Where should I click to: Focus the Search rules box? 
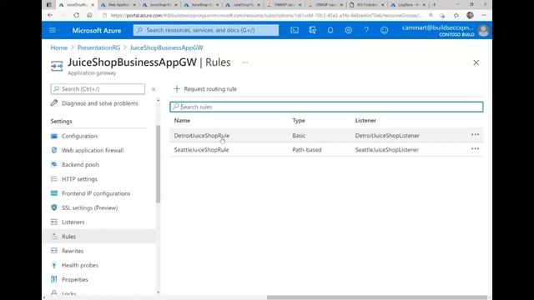click(326, 107)
